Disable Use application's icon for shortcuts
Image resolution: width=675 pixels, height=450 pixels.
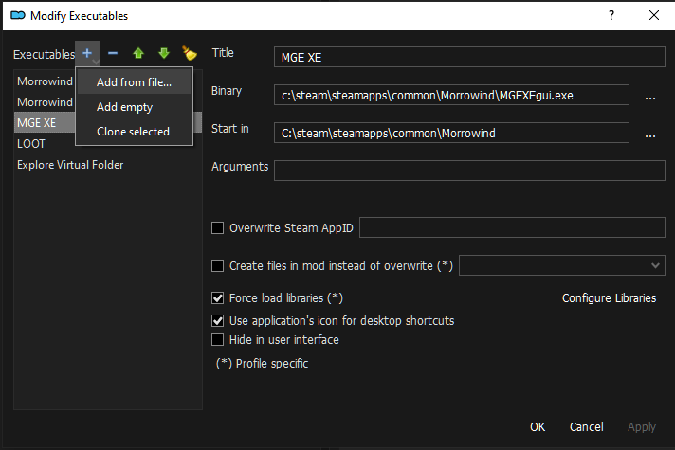coord(218,321)
